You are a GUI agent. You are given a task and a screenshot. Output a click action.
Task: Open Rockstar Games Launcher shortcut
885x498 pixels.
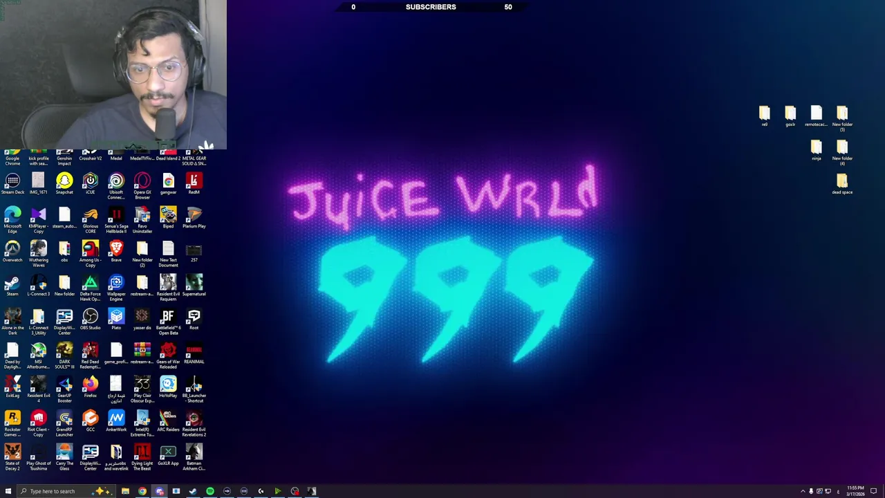click(x=12, y=424)
